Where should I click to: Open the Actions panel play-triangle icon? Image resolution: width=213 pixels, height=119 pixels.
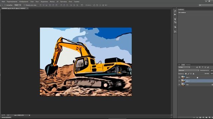(175, 15)
